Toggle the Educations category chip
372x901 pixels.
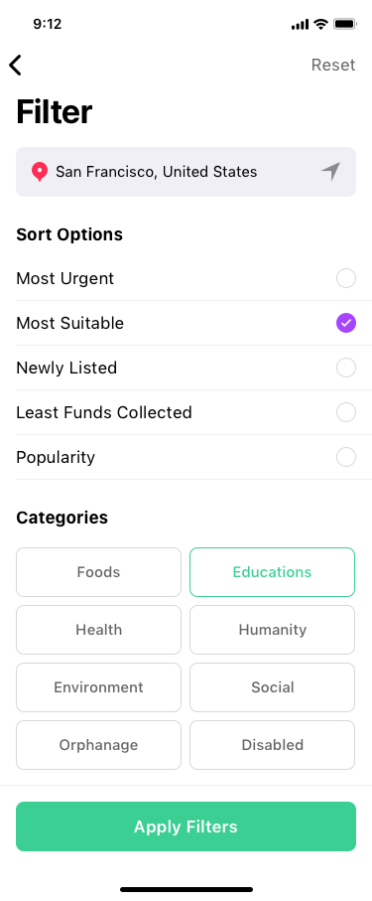click(272, 572)
